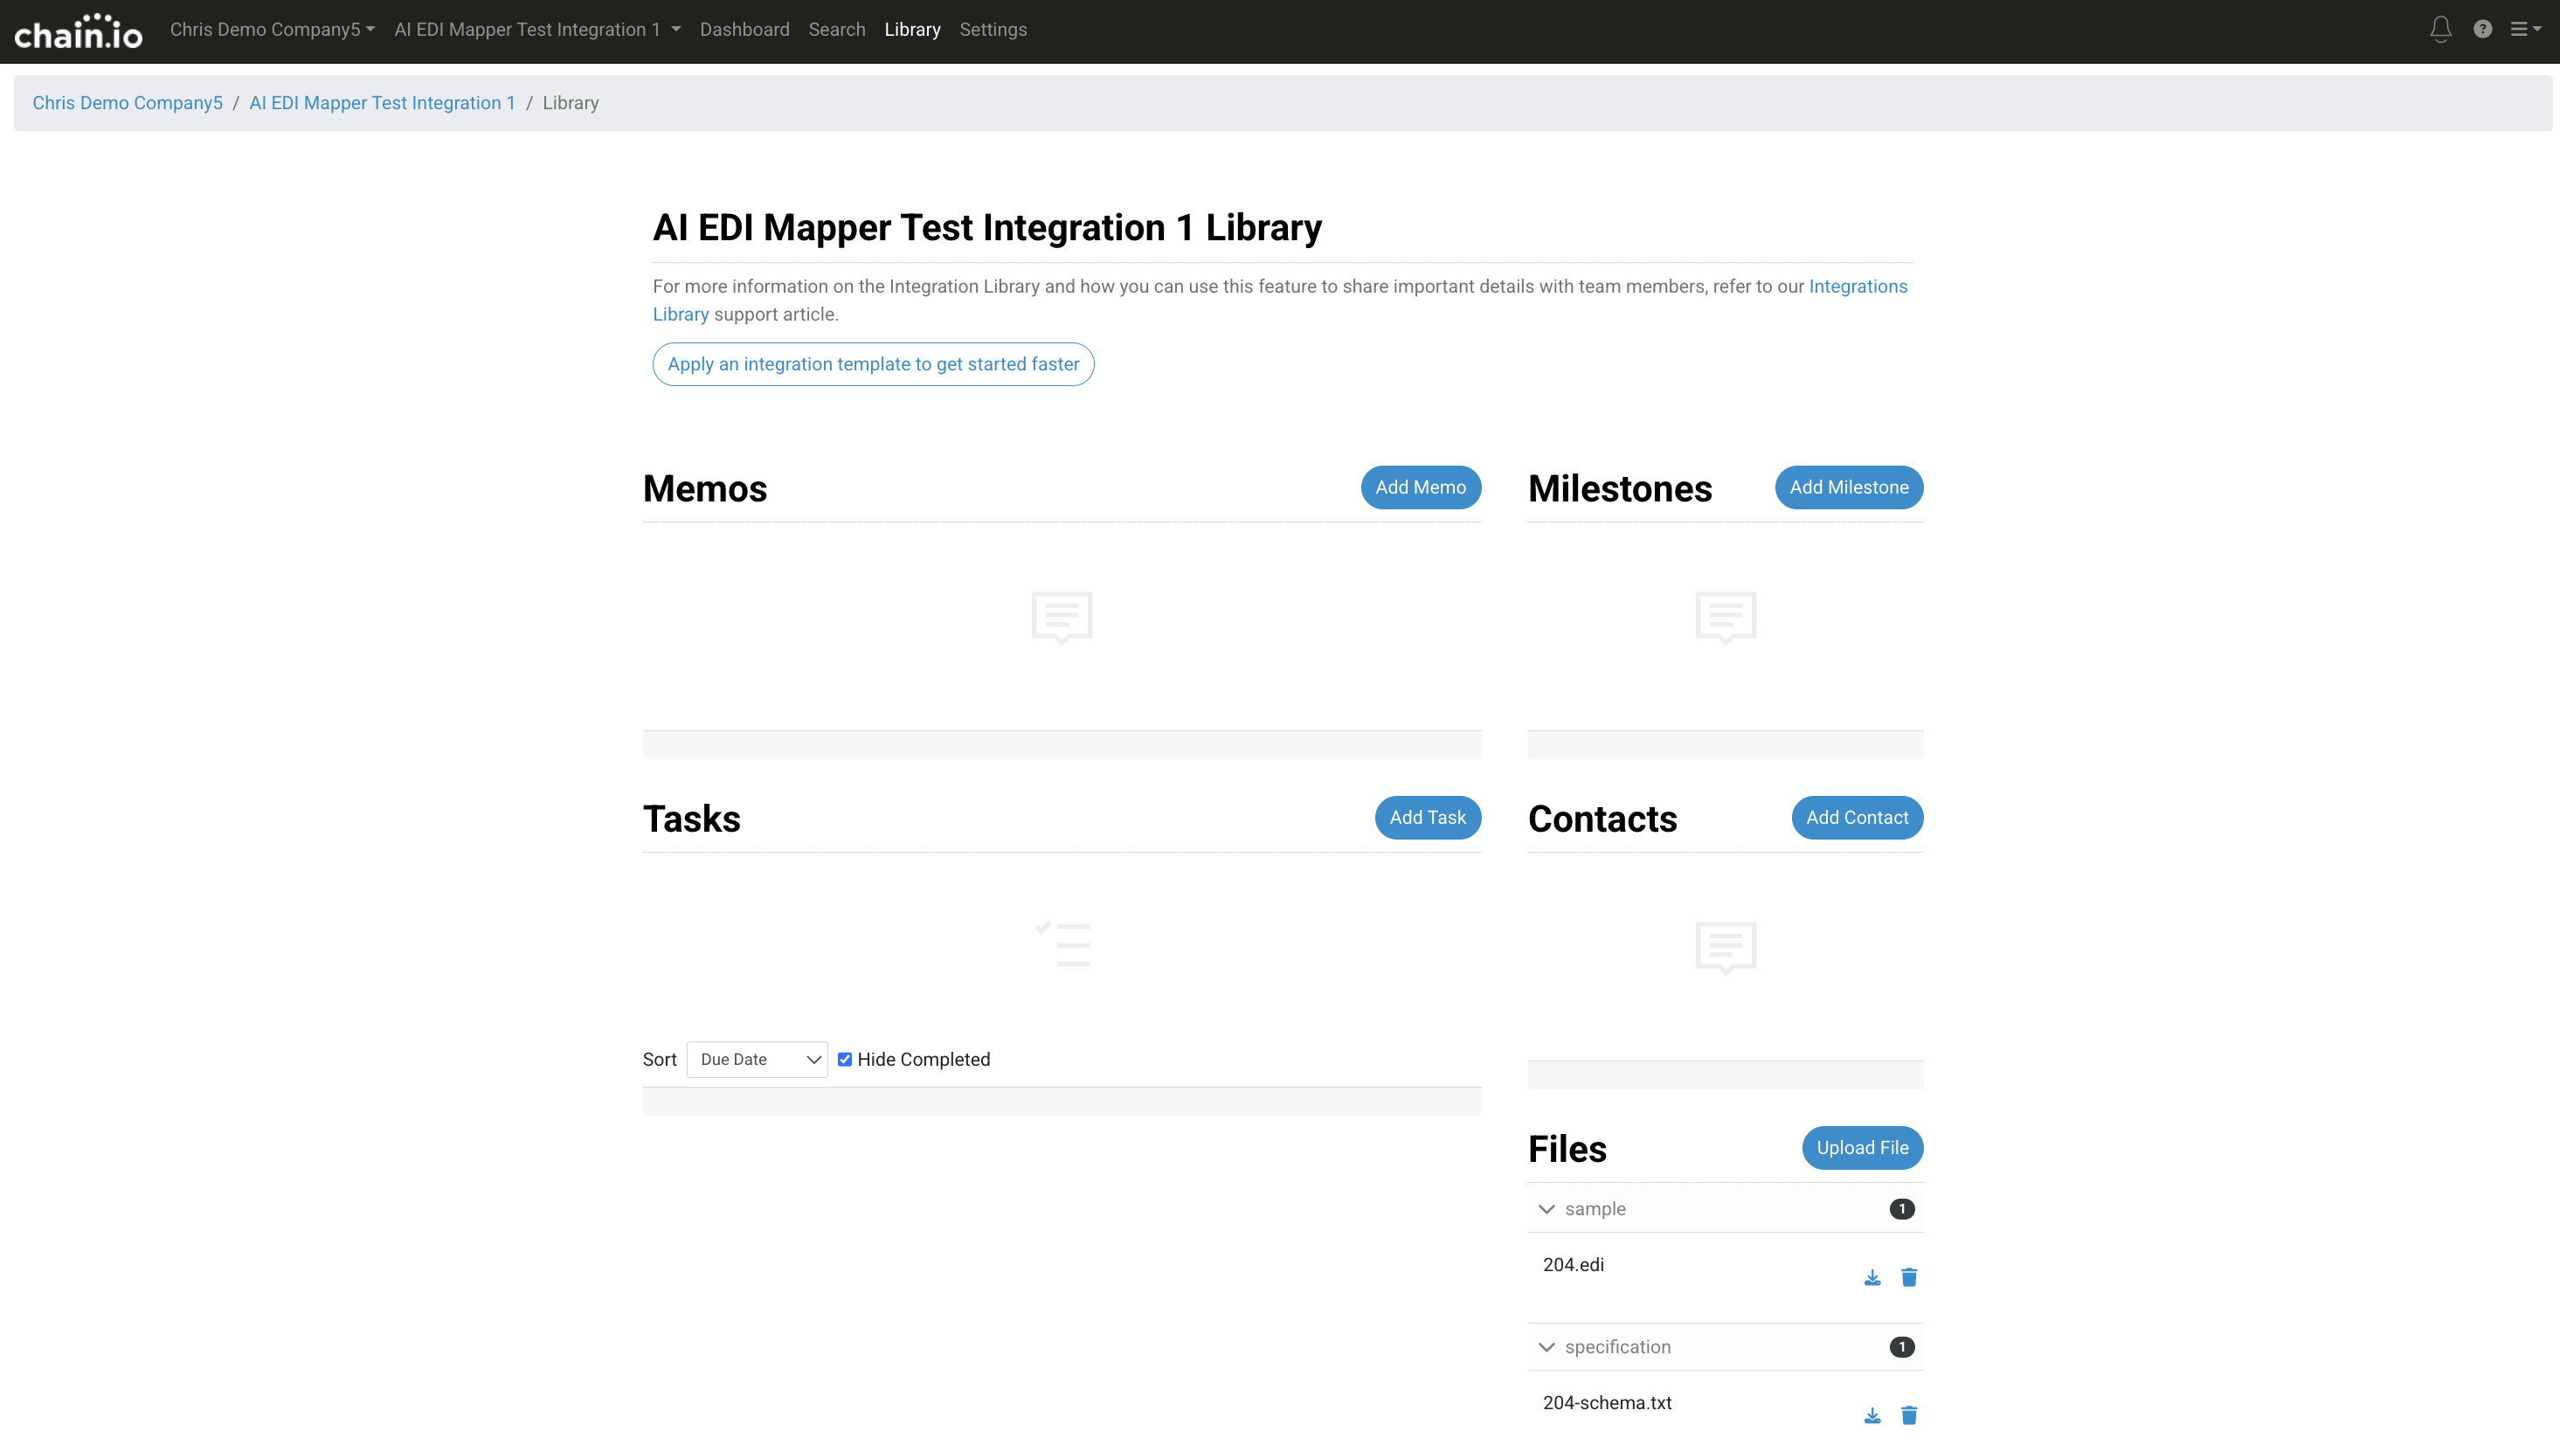The height and width of the screenshot is (1438, 2560).
Task: Go to the Dashboard nav item
Action: coord(744,30)
